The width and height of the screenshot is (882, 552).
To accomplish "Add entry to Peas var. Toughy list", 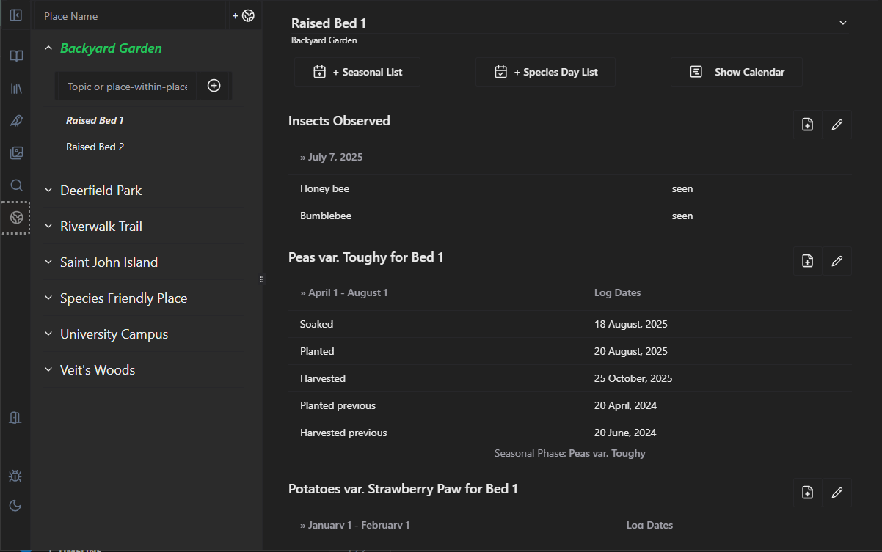I will click(807, 261).
